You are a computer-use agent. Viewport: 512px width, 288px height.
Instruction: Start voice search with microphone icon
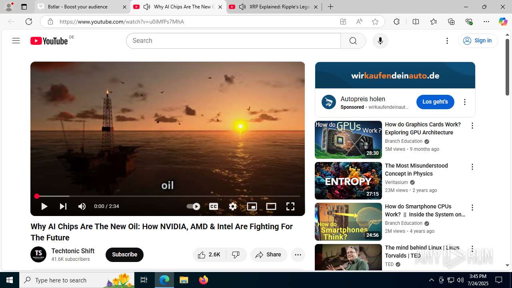(x=380, y=41)
